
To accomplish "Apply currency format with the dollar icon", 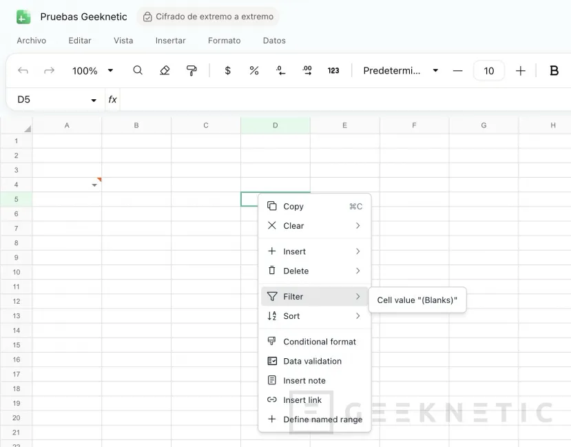I will coord(227,70).
